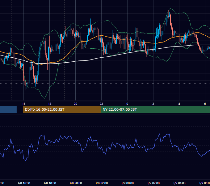210x186 pixels.
Task: Select the ロンドン 16:00-22:00 JST session bar
Action: [62, 109]
